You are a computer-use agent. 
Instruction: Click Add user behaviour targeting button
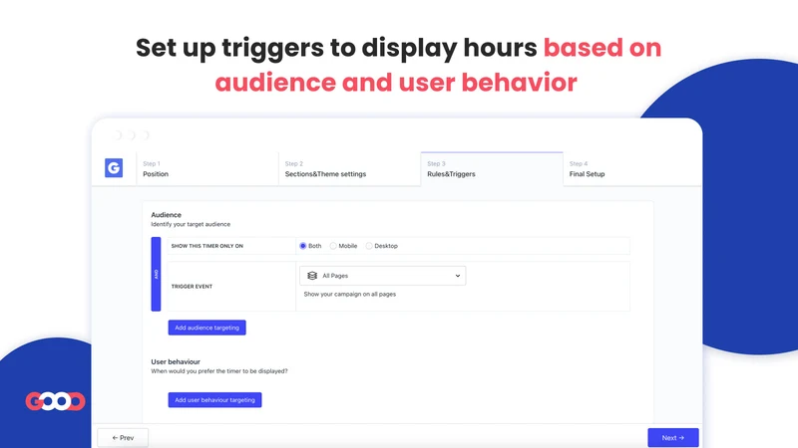(214, 400)
